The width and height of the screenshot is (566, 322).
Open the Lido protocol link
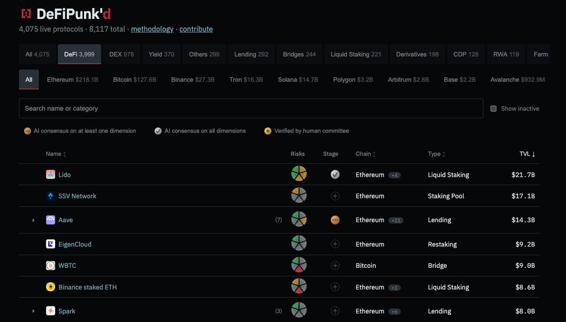[x=65, y=174]
